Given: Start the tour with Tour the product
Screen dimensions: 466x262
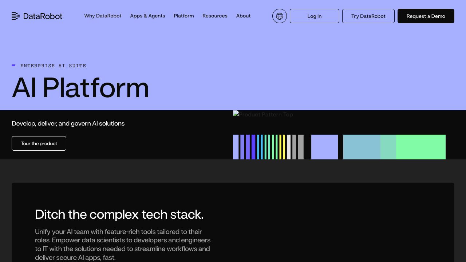Looking at the screenshot, I should [39, 143].
